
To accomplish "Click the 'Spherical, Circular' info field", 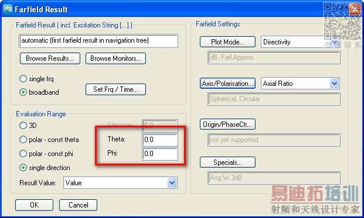I will pyautogui.click(x=274, y=99).
